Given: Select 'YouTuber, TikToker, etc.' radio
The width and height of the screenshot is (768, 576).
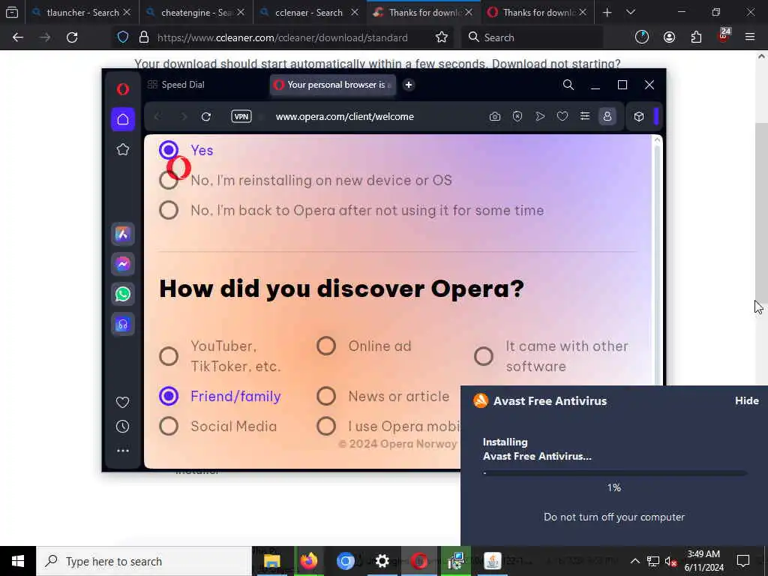Looking at the screenshot, I should pyautogui.click(x=169, y=356).
